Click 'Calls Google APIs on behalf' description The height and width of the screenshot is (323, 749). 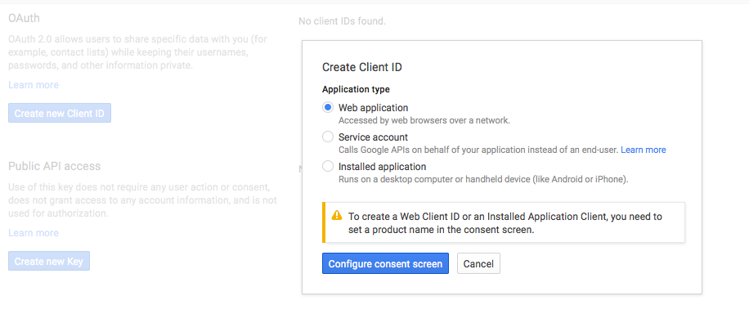(478, 150)
